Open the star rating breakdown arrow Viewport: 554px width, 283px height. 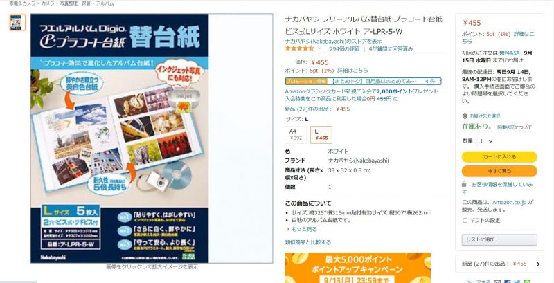pyautogui.click(x=319, y=48)
